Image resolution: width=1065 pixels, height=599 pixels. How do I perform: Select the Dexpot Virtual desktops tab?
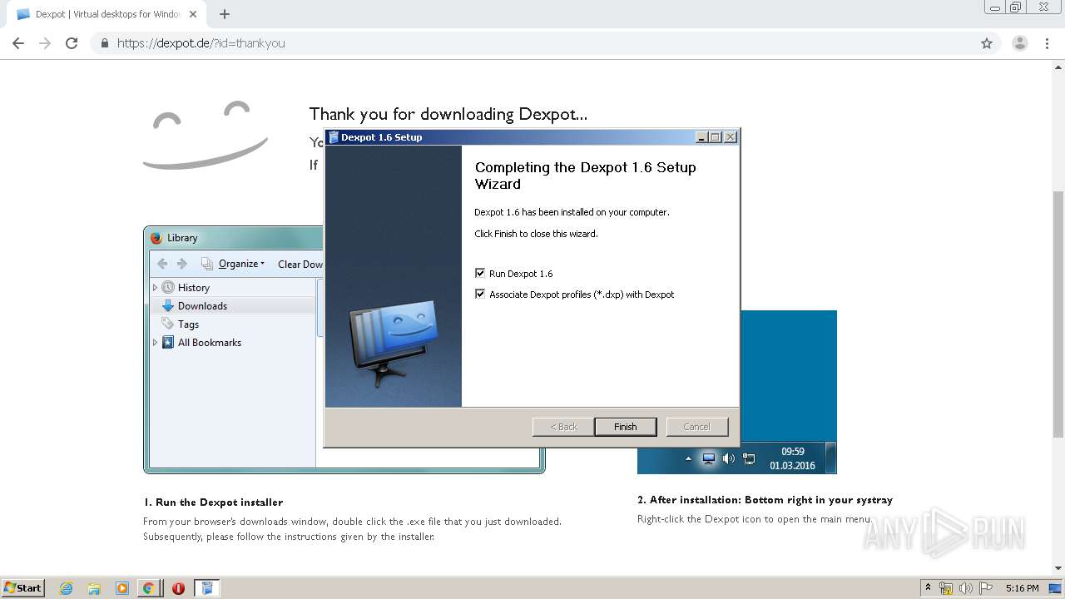coord(106,14)
